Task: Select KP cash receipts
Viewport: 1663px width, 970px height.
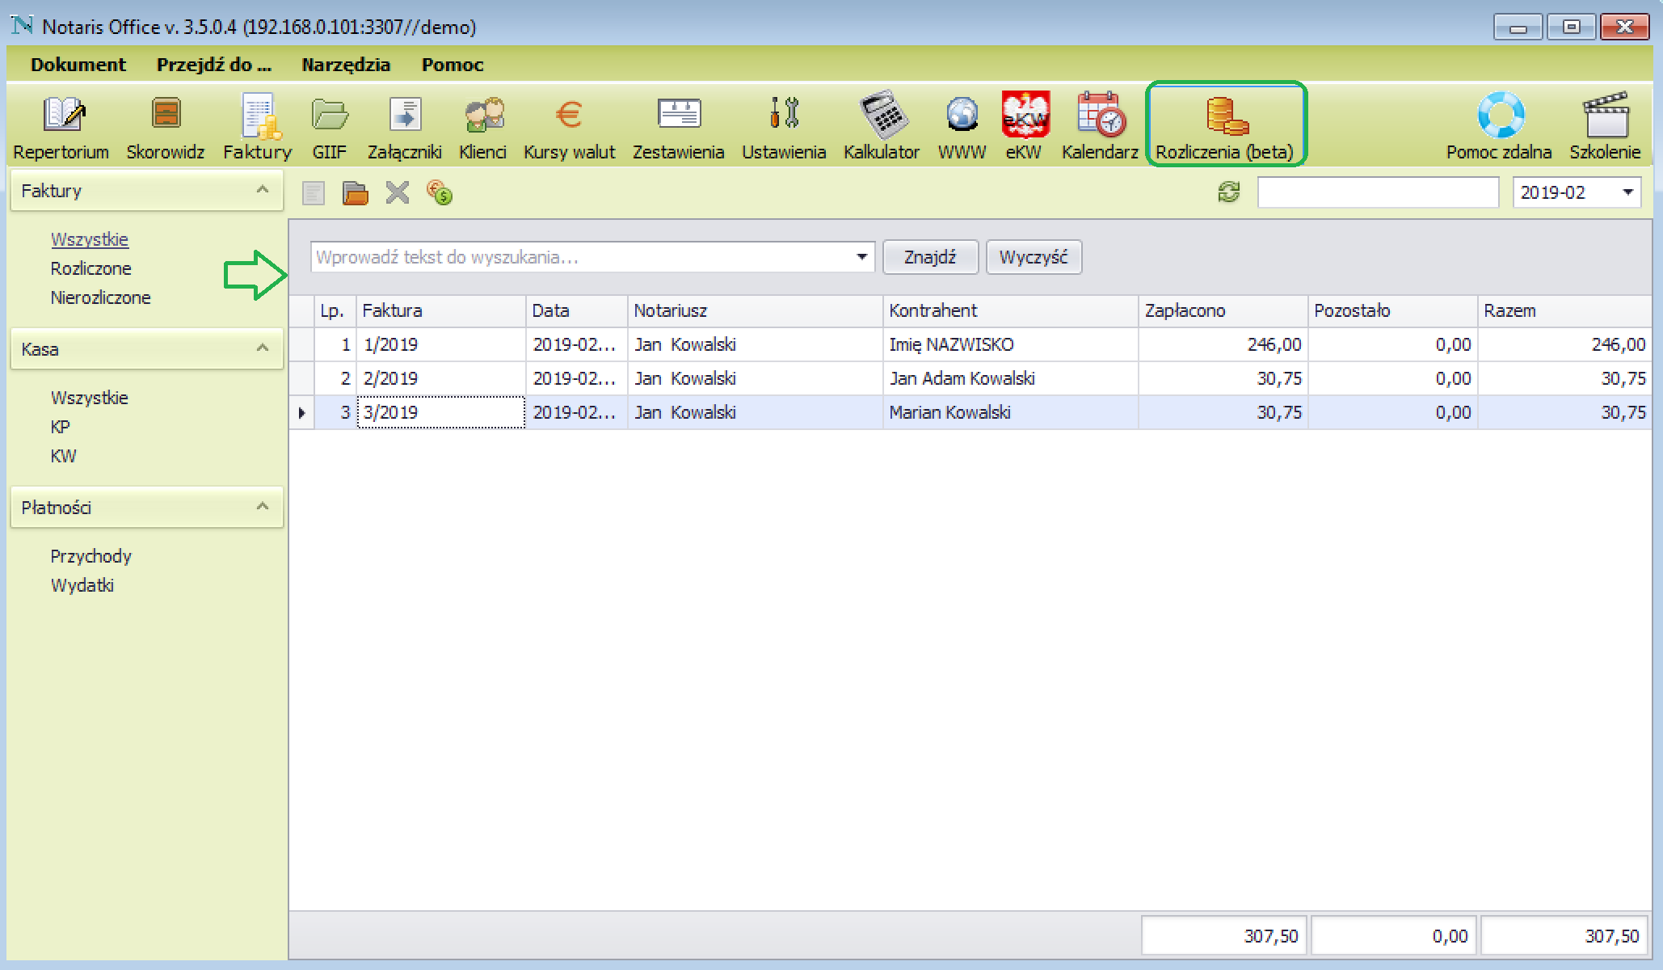Action: coord(61,427)
